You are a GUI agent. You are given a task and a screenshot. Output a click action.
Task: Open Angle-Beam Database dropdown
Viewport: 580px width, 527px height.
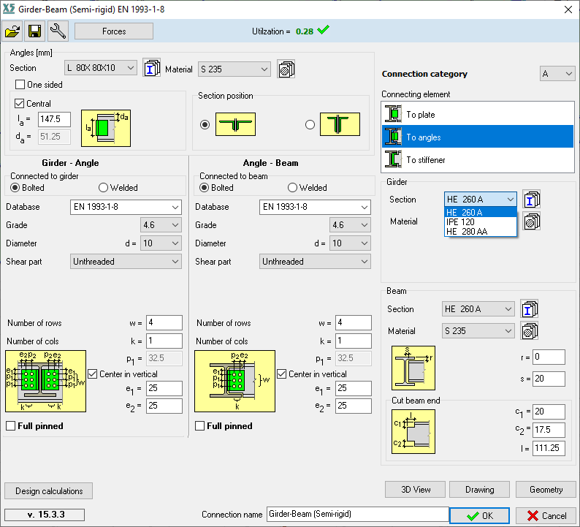click(315, 207)
